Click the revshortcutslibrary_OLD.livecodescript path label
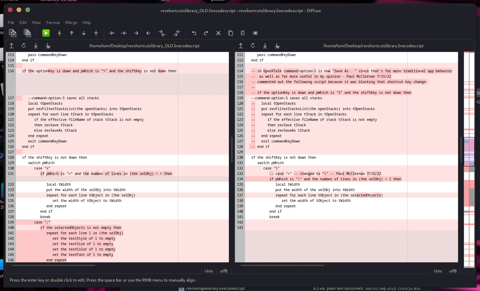The image size is (480, 291). tap(144, 46)
